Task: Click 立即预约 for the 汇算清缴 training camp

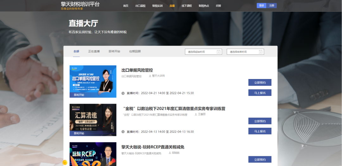Action: (260, 121)
